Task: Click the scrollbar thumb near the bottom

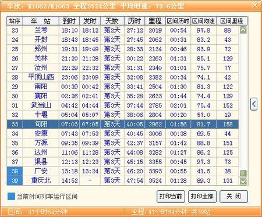Action: (243, 173)
